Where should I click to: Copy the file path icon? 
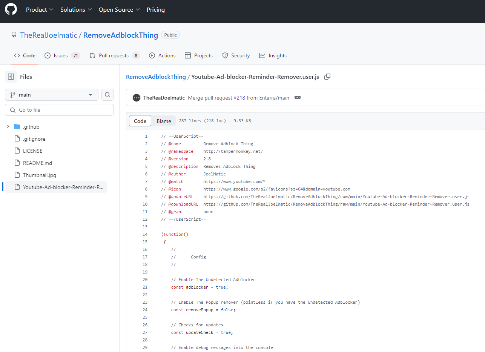tap(327, 77)
